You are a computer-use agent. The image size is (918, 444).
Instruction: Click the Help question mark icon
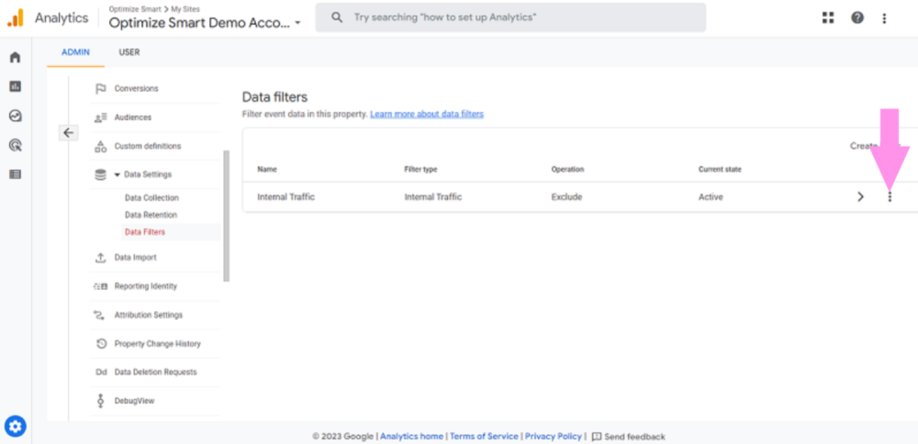pos(856,17)
